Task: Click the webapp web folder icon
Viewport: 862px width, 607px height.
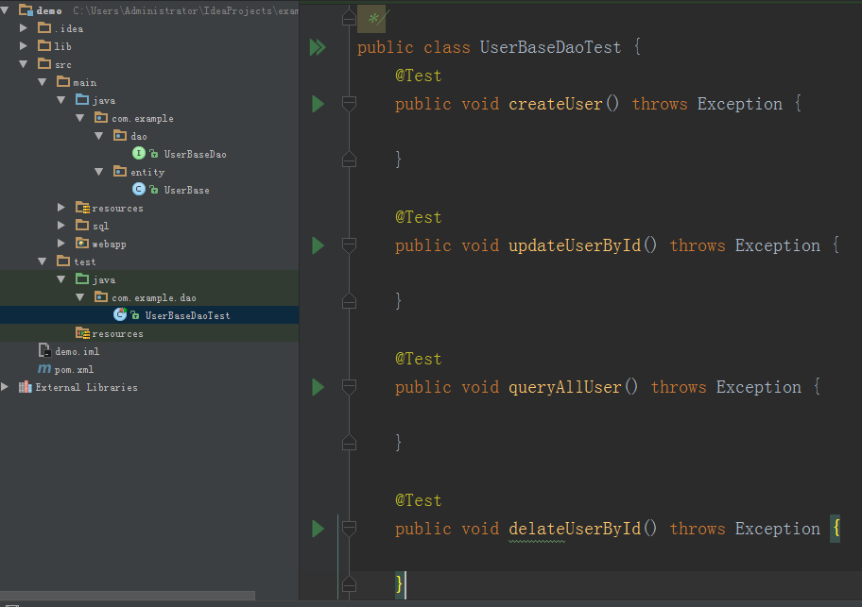Action: point(82,244)
